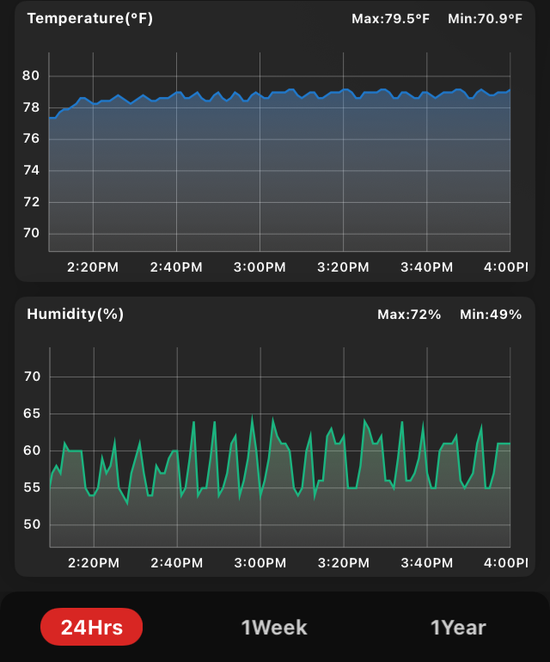Click the 76 temperature axis value
This screenshot has height=662, width=550.
pyautogui.click(x=31, y=138)
